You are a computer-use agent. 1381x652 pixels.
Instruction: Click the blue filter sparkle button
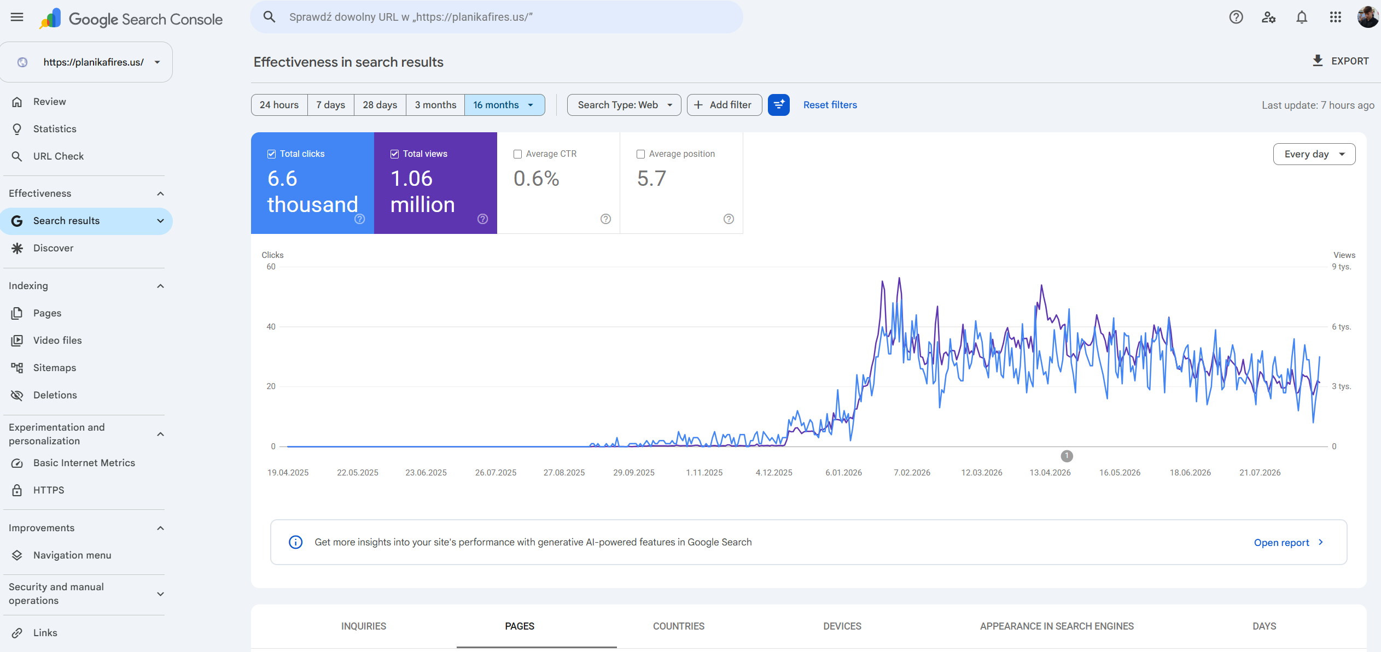pyautogui.click(x=779, y=105)
